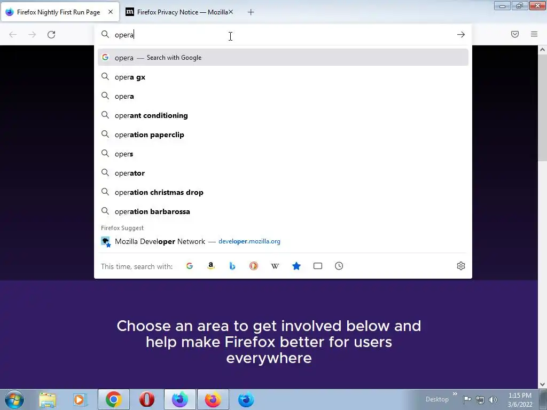
Task: Search in Bookmarks via star icon
Action: (296, 266)
